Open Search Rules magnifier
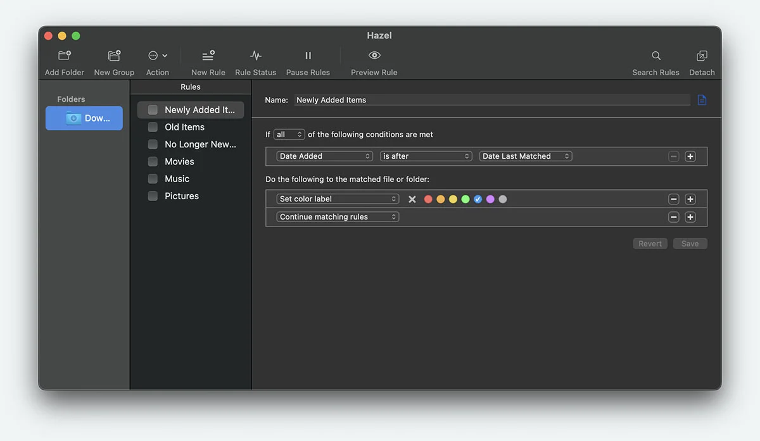 (656, 56)
